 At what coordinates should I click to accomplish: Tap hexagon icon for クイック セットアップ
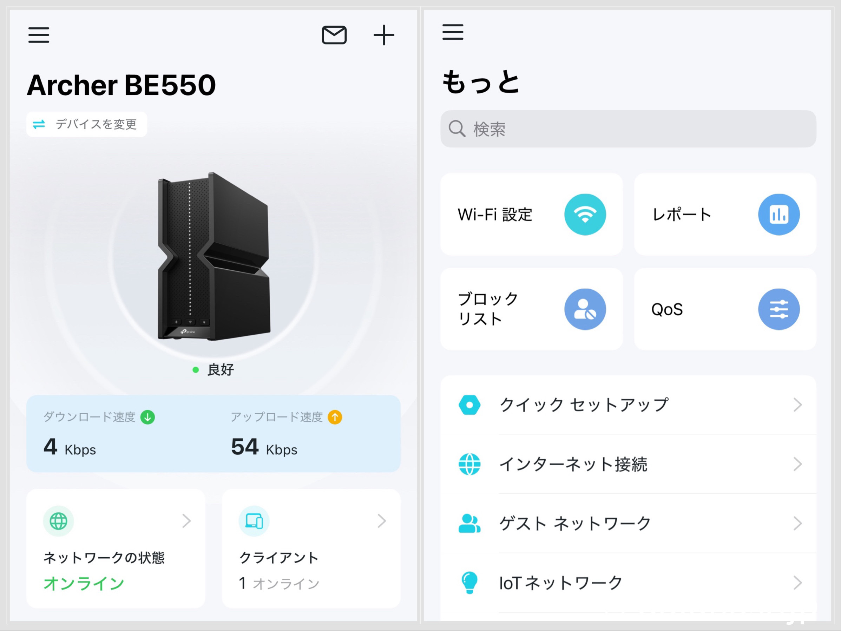point(469,405)
